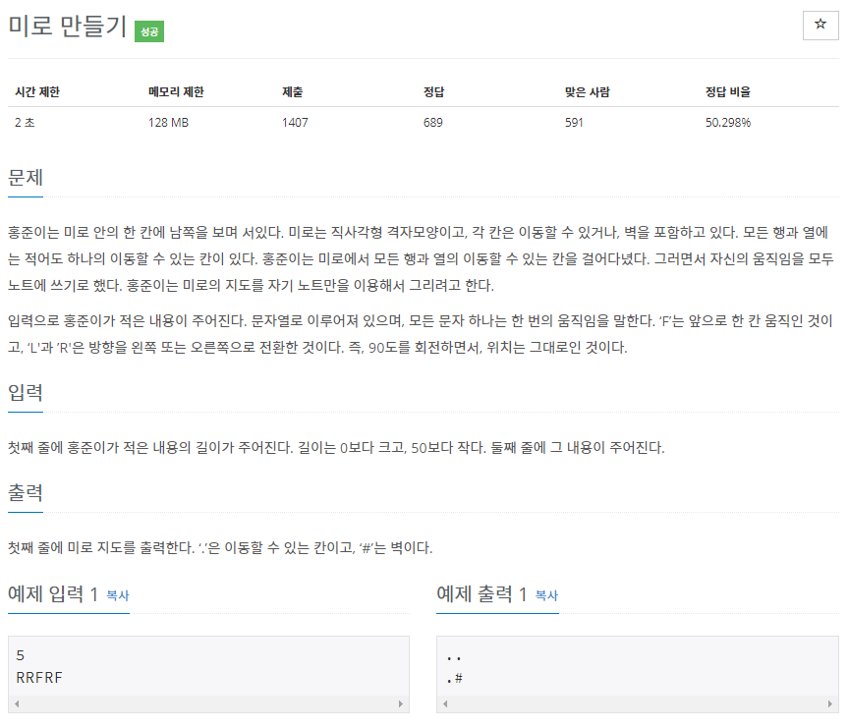This screenshot has height=728, width=848.
Task: Click left scroll arrow of example output box
Action: click(x=445, y=703)
